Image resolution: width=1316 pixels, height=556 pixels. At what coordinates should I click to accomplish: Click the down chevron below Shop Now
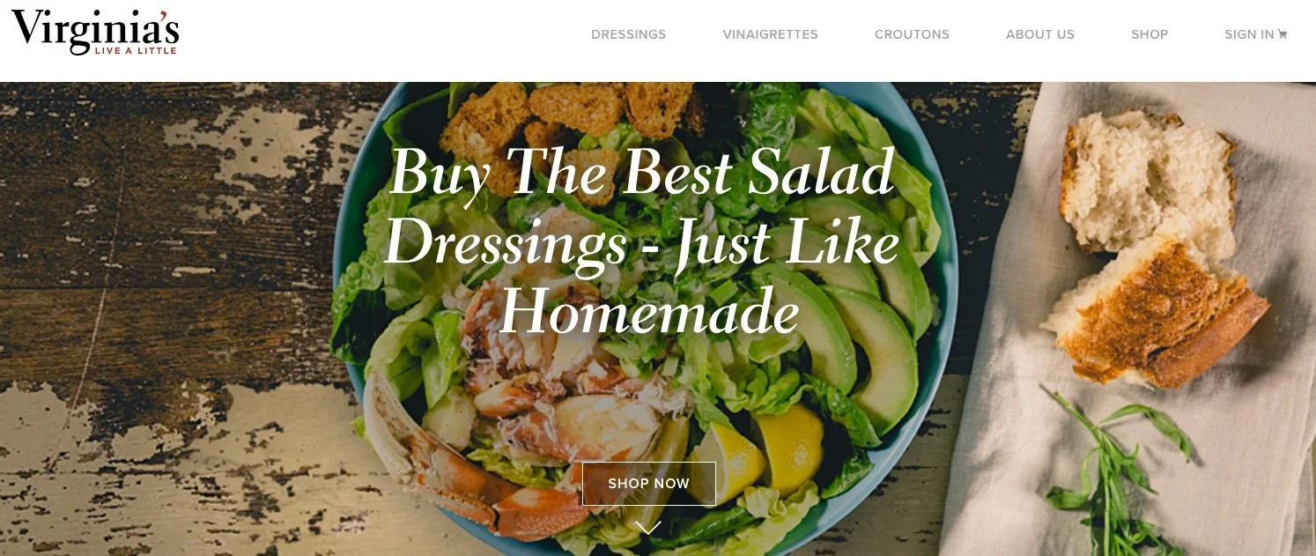648,527
